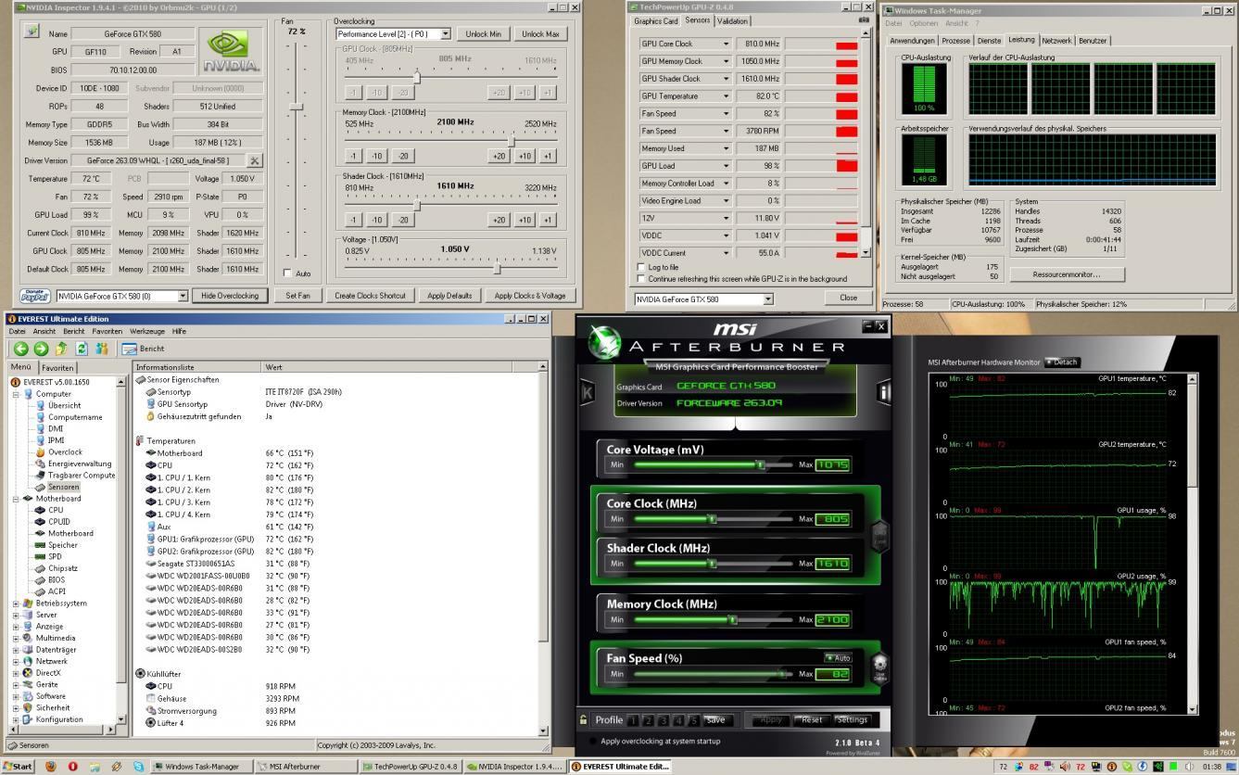Click NVIDIA Inspector driver tools icon
The height and width of the screenshot is (775, 1239).
tap(255, 160)
